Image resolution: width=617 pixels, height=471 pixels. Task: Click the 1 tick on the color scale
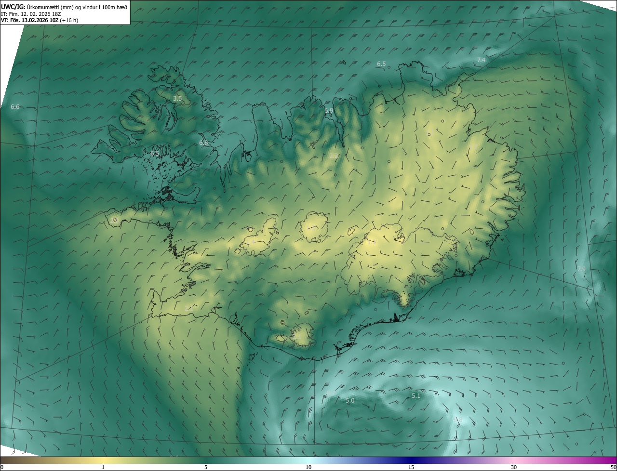click(x=103, y=467)
